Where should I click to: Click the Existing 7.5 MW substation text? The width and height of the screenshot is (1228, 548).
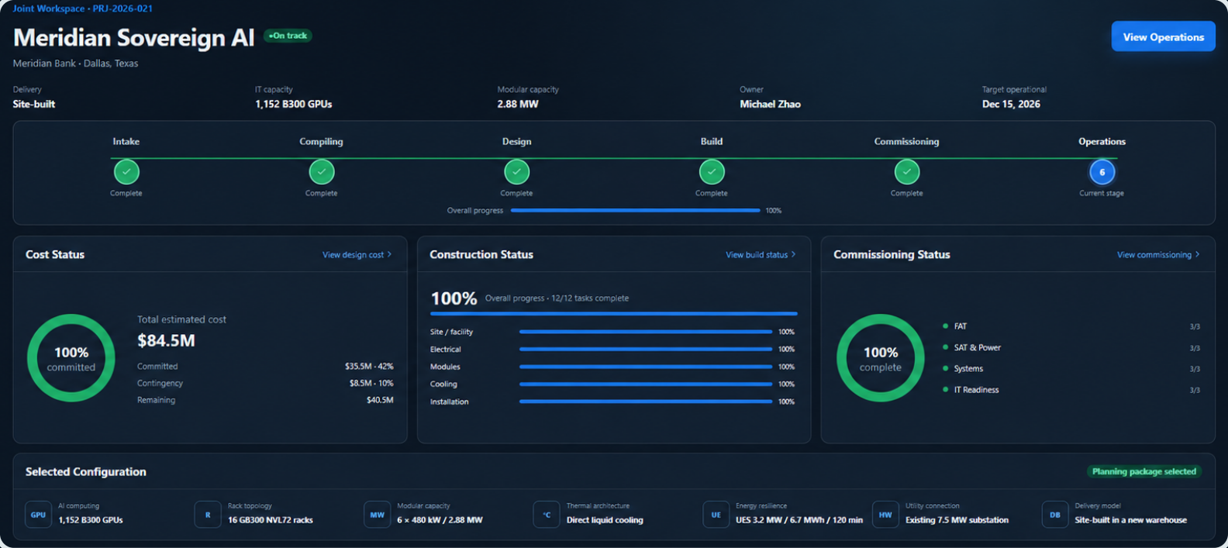tap(957, 520)
